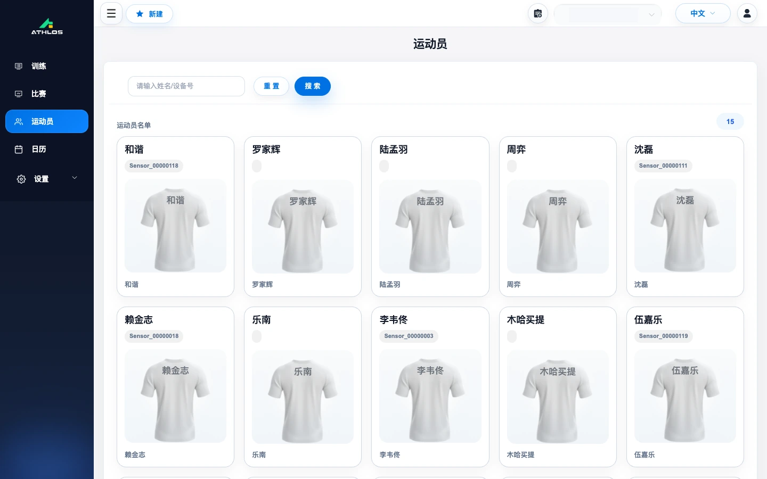Click the empty sensor tag on 罗家辉 card
The height and width of the screenshot is (479, 767).
(257, 166)
